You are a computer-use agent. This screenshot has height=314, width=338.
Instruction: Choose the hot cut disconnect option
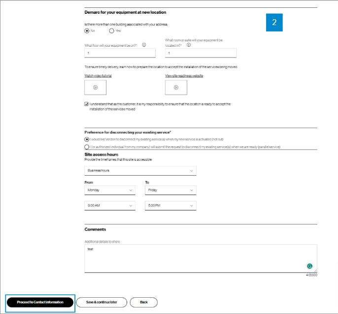(87, 139)
